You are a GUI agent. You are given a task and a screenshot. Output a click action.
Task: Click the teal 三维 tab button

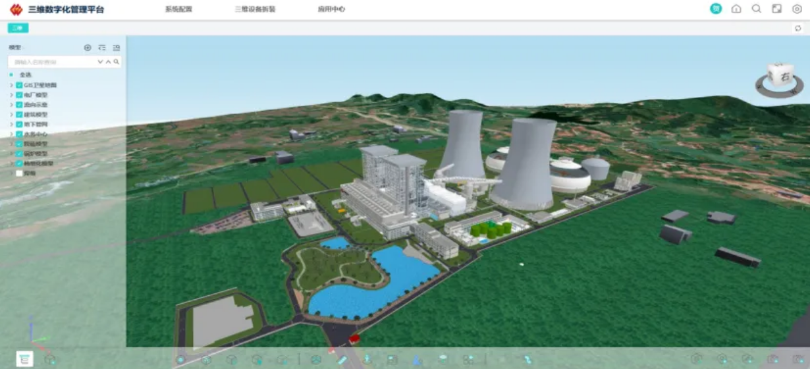coord(18,28)
